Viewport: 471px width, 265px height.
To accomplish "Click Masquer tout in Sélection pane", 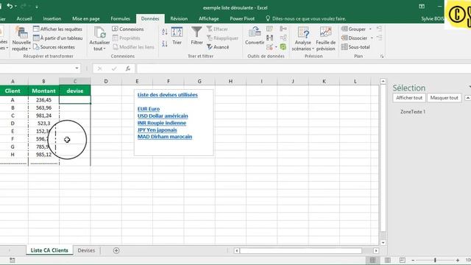I will [445, 98].
